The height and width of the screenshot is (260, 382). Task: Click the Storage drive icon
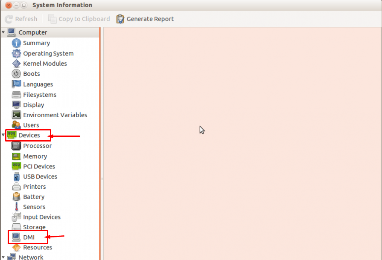coord(16,227)
